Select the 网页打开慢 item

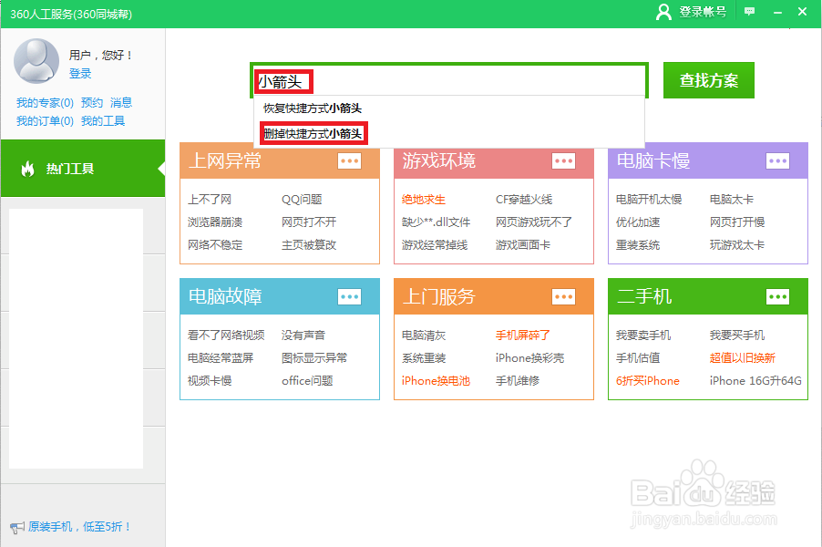(x=737, y=222)
